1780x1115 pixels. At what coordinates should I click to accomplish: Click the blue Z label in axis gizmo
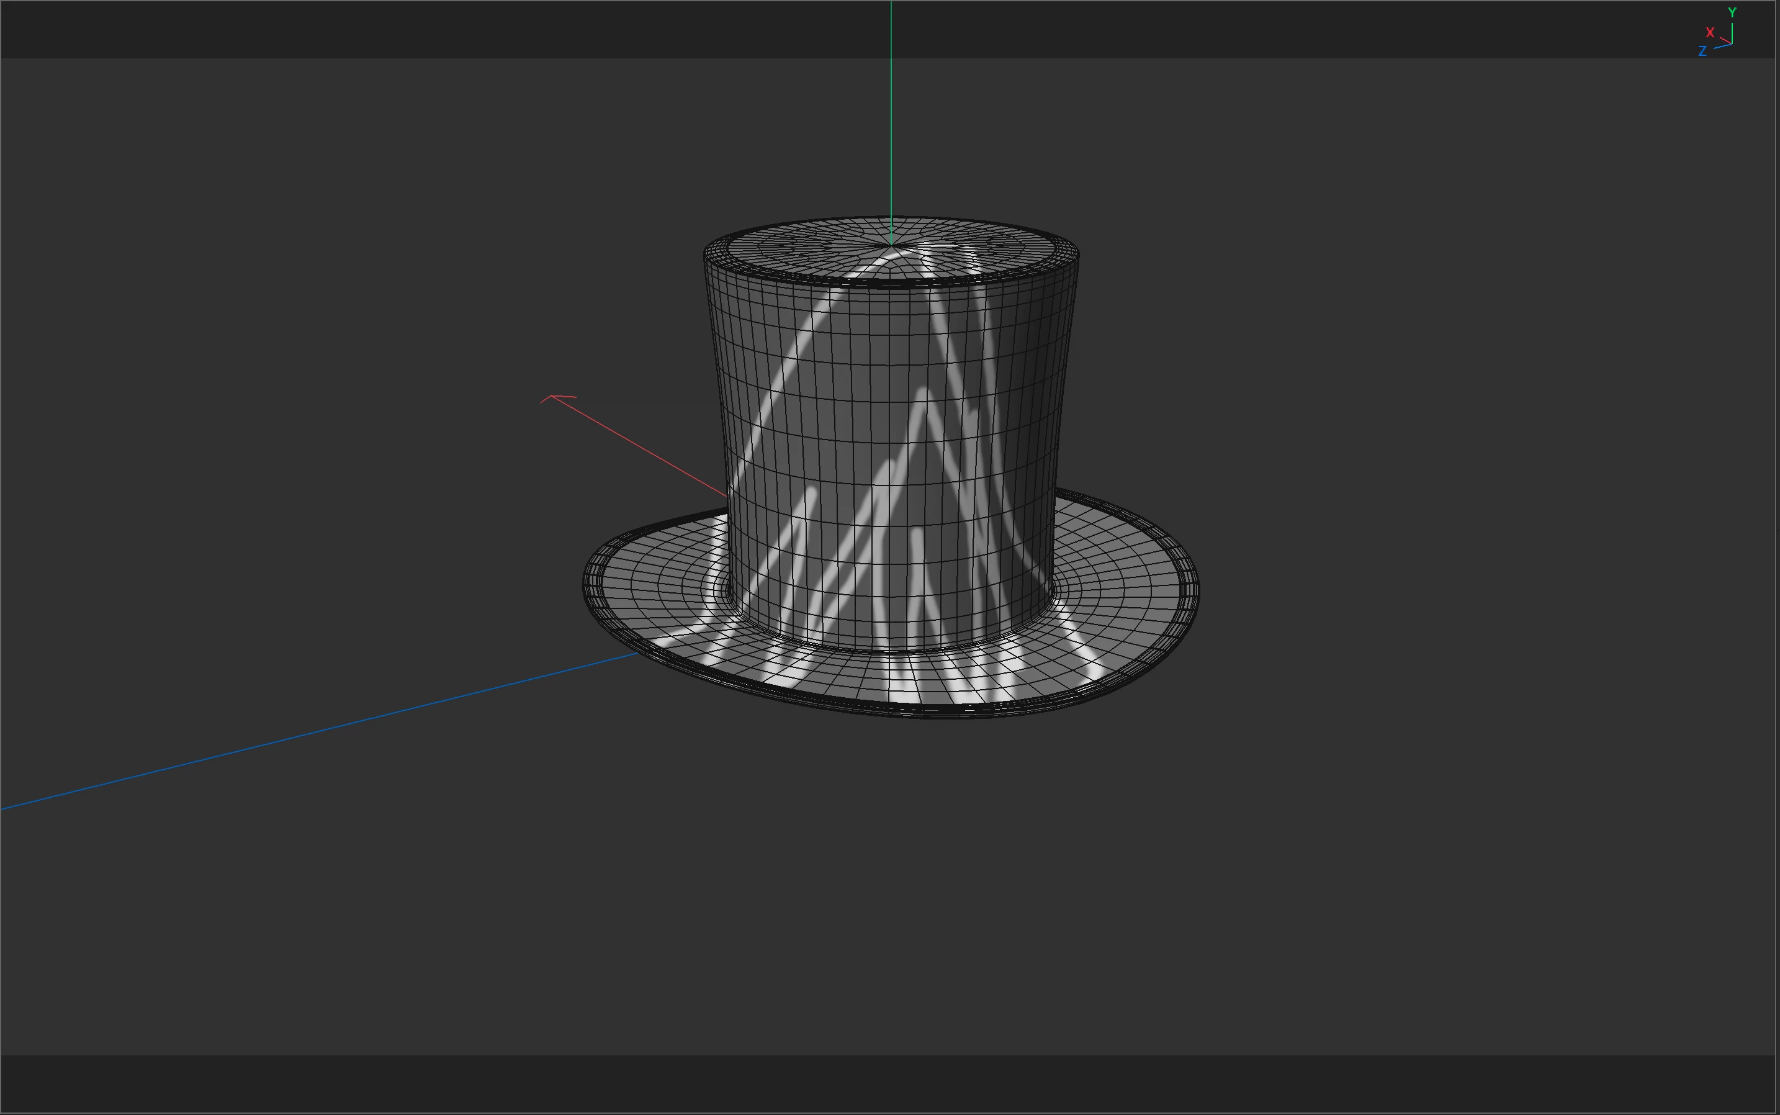(1702, 52)
